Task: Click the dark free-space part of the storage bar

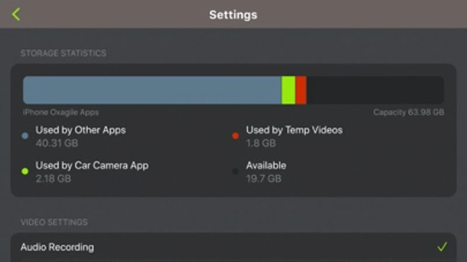Action: (375, 90)
